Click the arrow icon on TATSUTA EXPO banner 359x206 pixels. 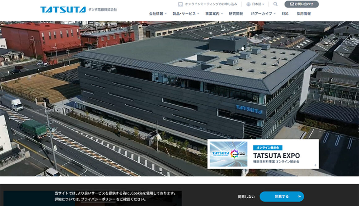315,165
